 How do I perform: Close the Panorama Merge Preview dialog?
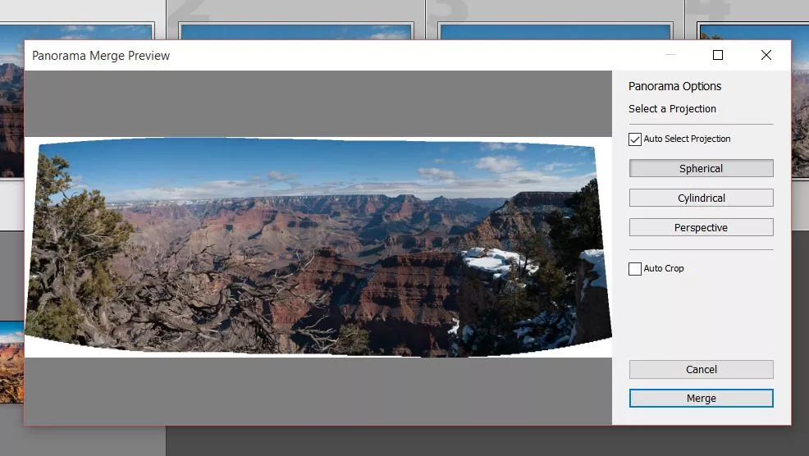pos(766,55)
